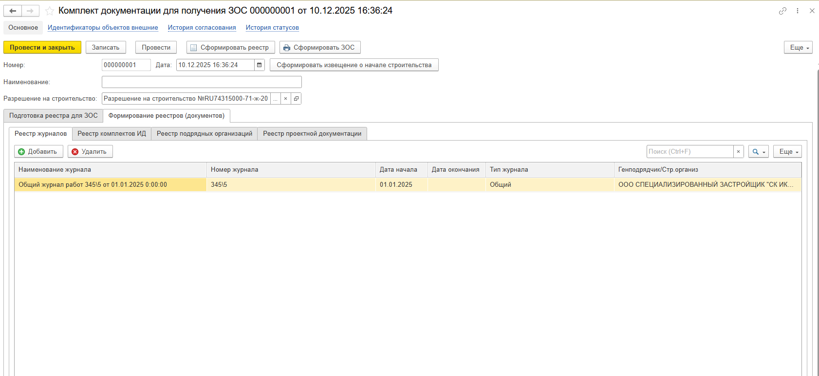
Task: Expand the search magnifier dropdown
Action: tap(758, 152)
